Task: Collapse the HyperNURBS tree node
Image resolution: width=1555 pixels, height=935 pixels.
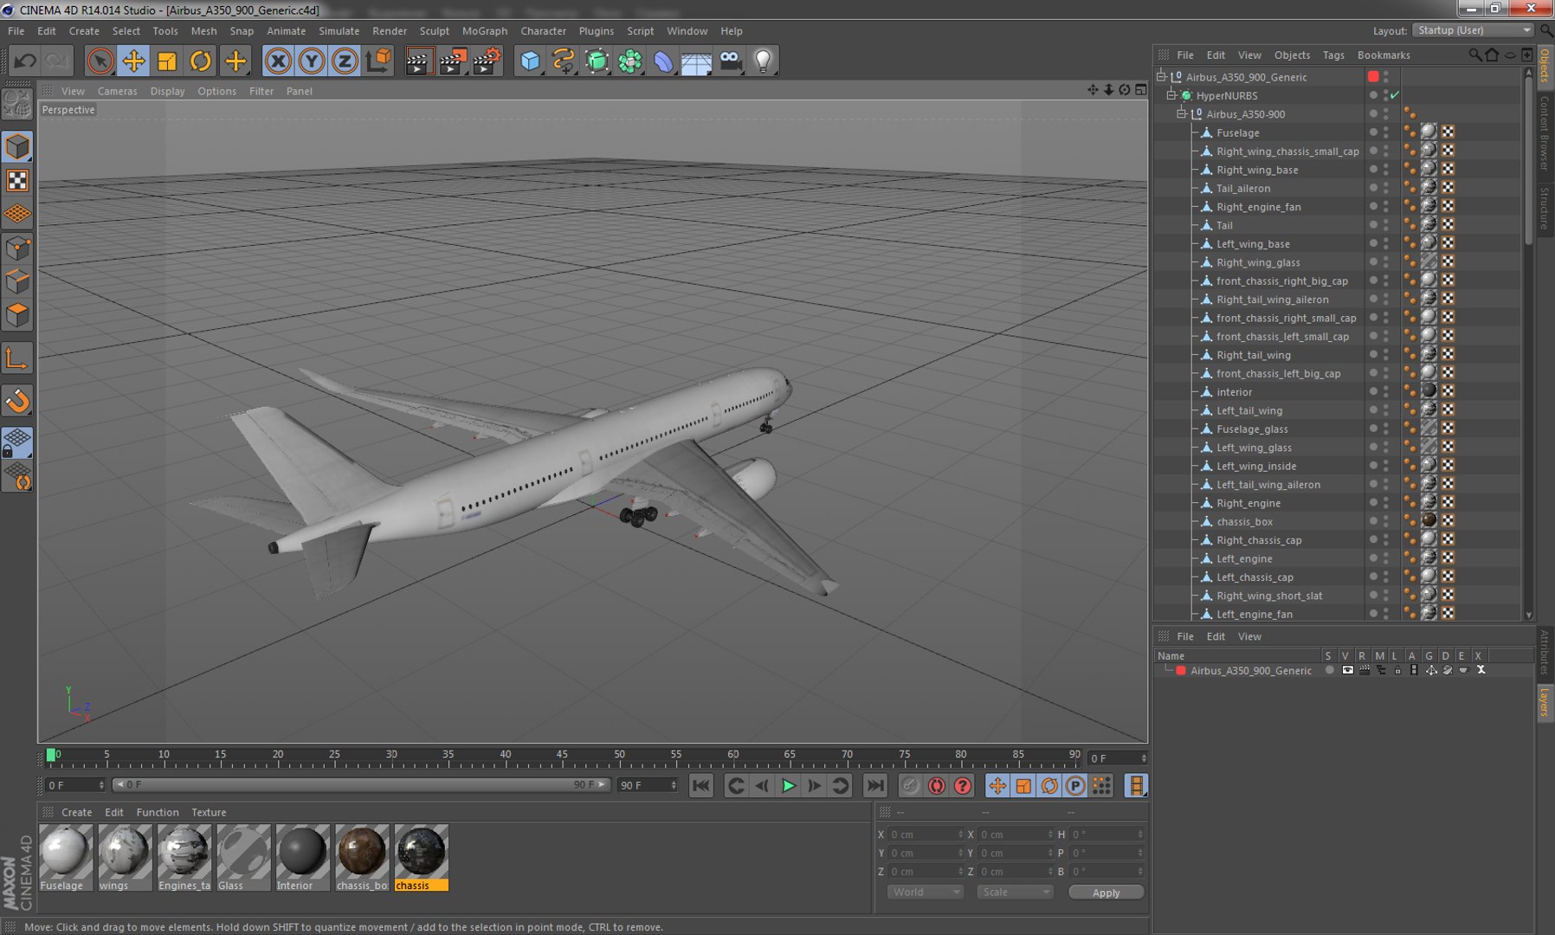Action: coord(1171,95)
